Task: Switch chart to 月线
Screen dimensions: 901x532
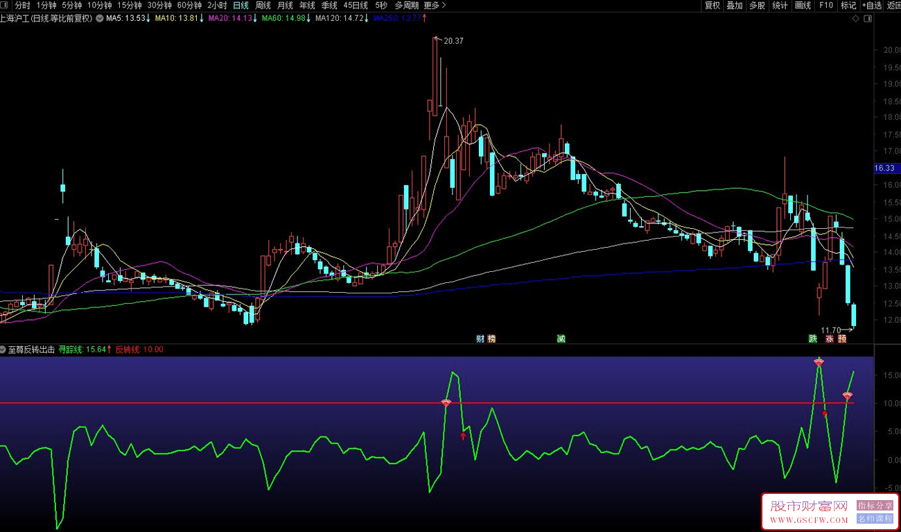Action: 285,5
